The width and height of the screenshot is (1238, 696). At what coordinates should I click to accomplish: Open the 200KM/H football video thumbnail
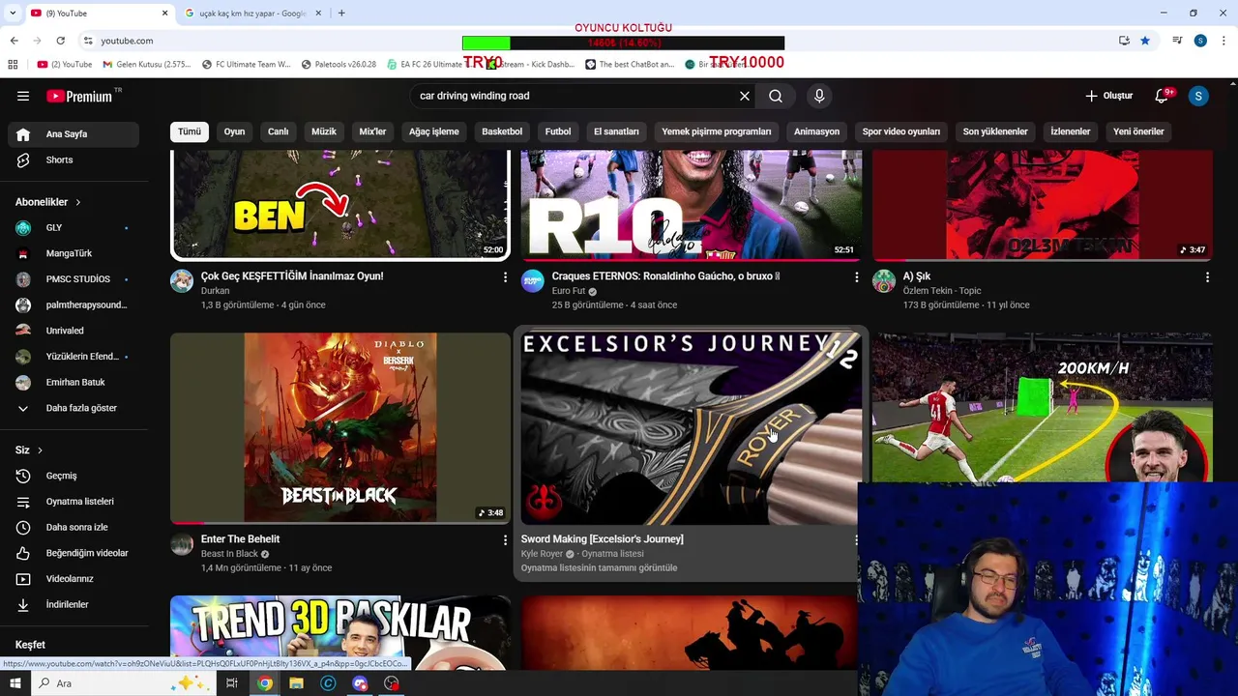point(1043,407)
